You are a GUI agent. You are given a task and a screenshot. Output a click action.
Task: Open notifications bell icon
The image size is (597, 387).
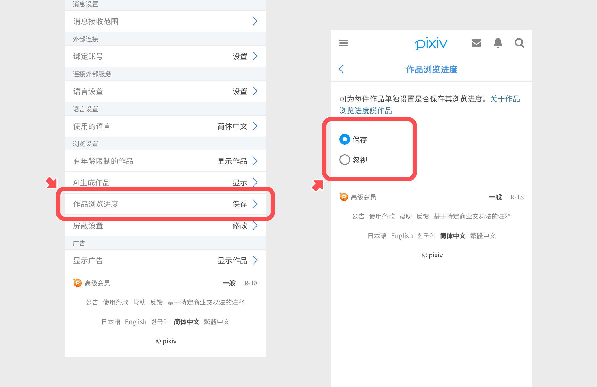pyautogui.click(x=498, y=43)
